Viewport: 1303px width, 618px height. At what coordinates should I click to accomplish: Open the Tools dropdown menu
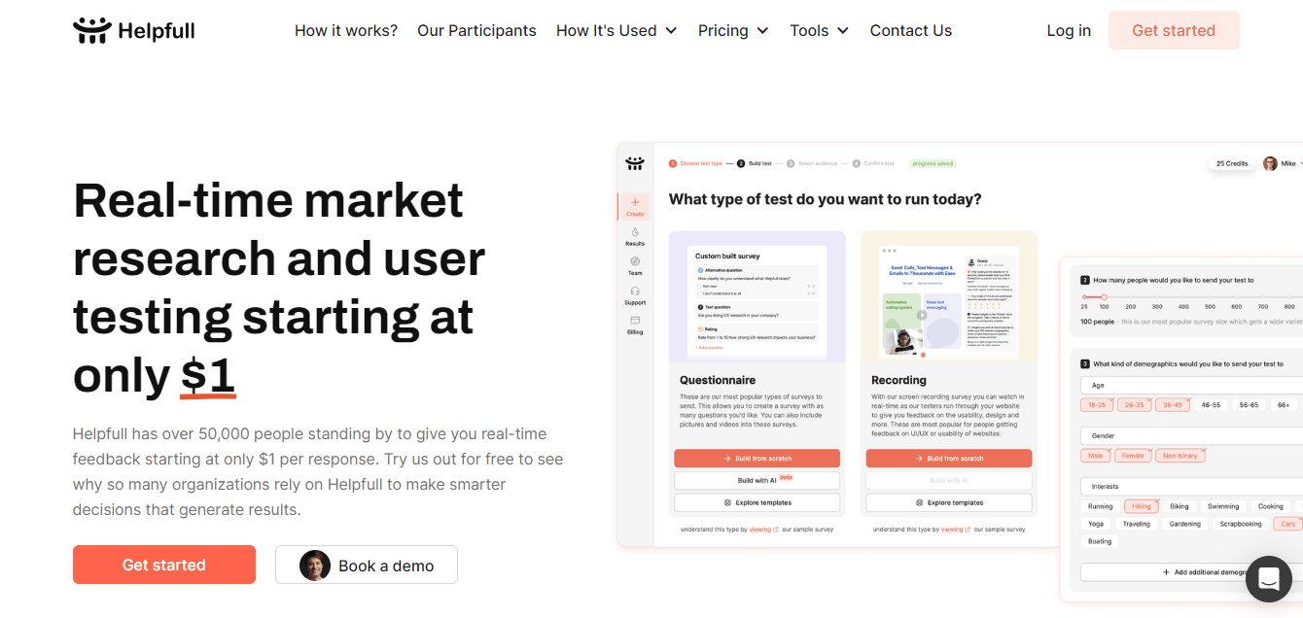(819, 31)
